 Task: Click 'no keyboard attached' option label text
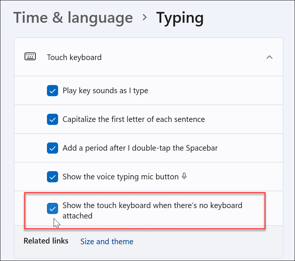click(x=152, y=205)
